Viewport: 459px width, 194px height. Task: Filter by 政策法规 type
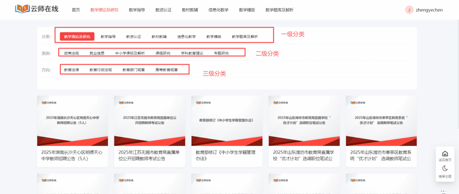coord(71,53)
